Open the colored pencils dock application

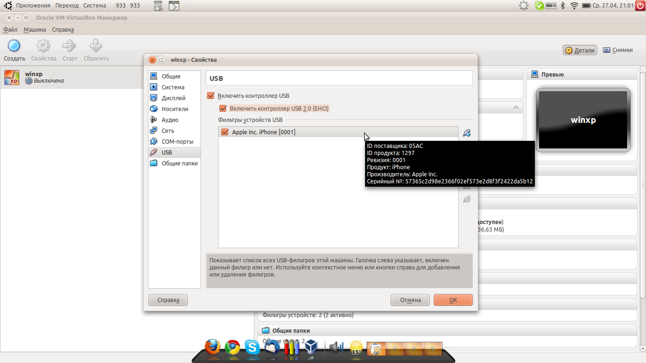click(x=292, y=347)
